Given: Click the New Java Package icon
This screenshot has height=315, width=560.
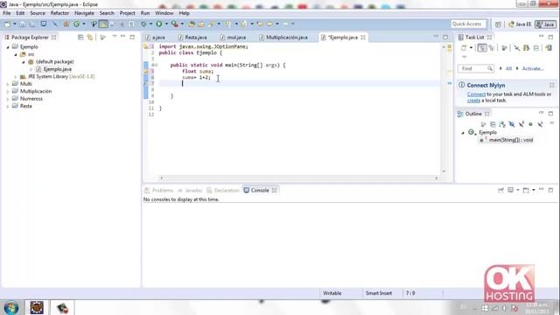Looking at the screenshot, I should [66, 24].
